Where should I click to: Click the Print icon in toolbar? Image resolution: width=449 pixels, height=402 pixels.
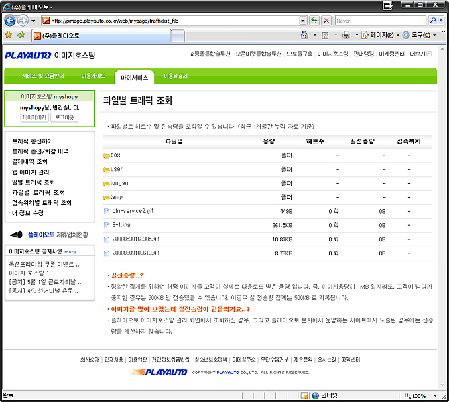tap(346, 34)
